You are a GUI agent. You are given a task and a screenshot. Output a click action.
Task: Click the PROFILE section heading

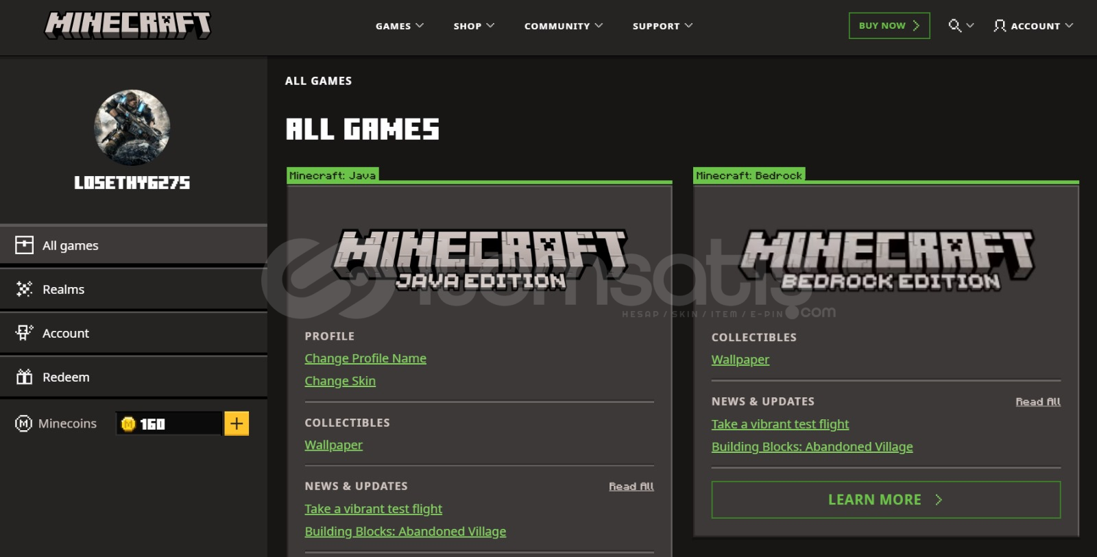[330, 336]
